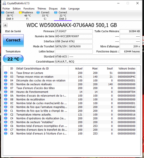The image size is (144, 158).
Task: Click the Etat de Santé label
Action: click(13, 31)
